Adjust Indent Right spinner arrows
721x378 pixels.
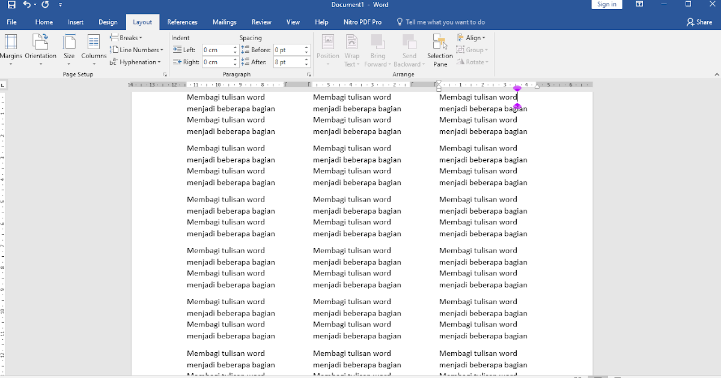click(x=235, y=62)
